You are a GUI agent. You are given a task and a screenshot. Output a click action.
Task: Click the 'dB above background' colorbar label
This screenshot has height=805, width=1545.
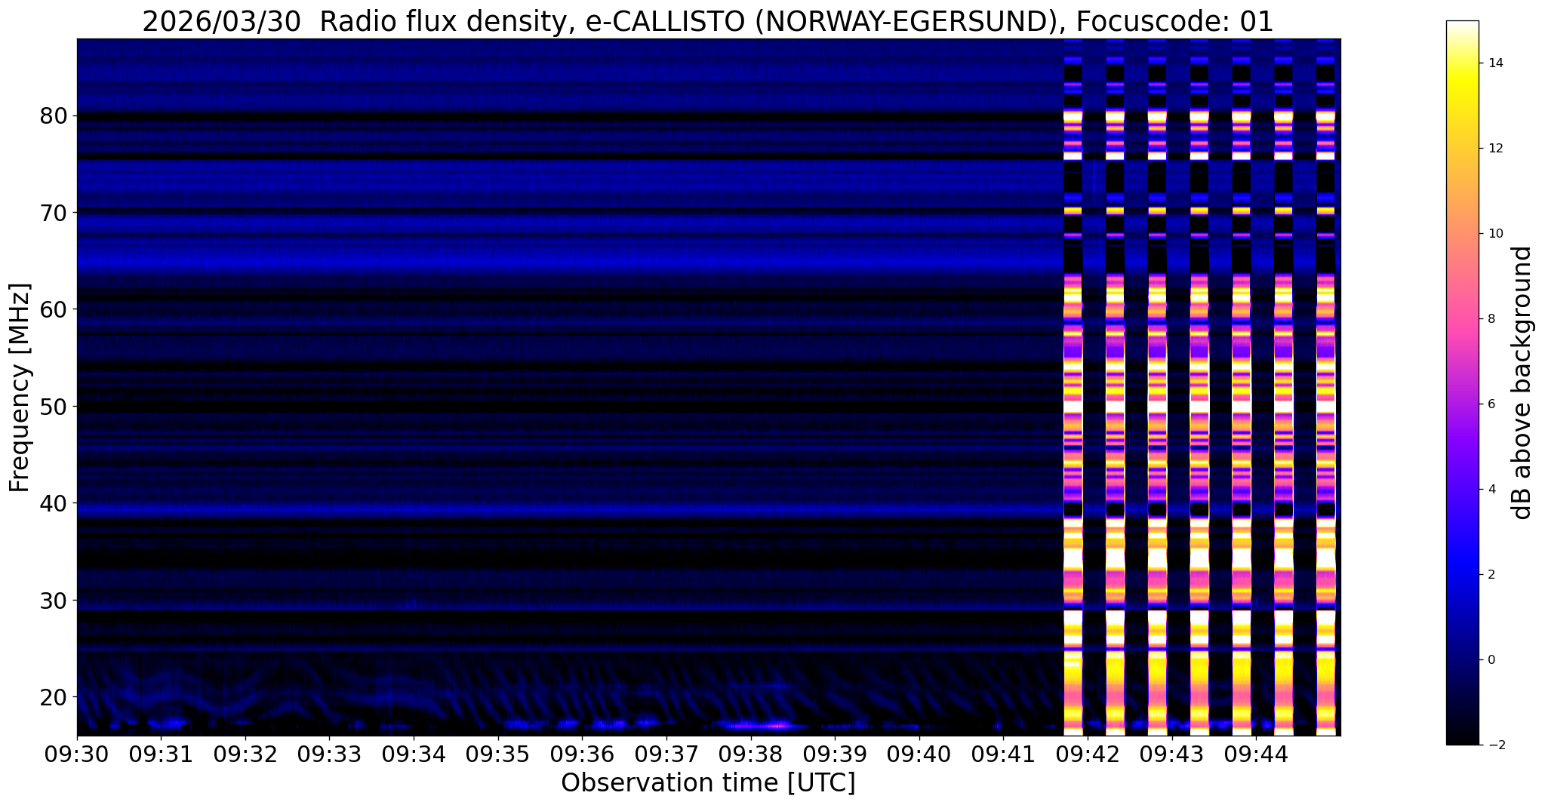pyautogui.click(x=1522, y=383)
